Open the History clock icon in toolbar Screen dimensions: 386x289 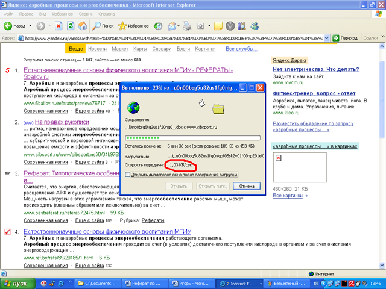coord(158,26)
